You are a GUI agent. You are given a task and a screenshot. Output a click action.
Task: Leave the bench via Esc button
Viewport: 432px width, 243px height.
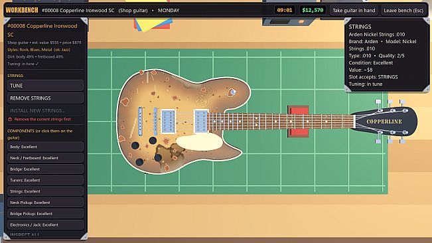(x=403, y=11)
